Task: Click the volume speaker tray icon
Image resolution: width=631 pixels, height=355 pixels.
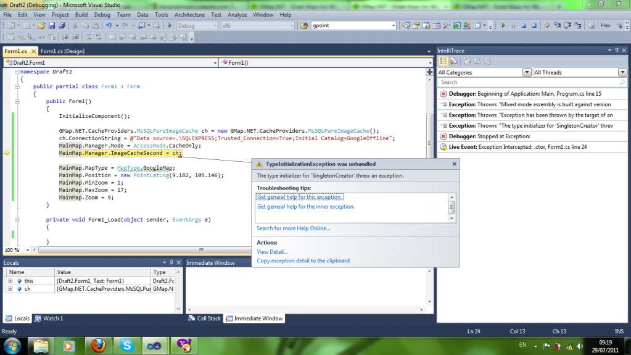Action: click(580, 346)
